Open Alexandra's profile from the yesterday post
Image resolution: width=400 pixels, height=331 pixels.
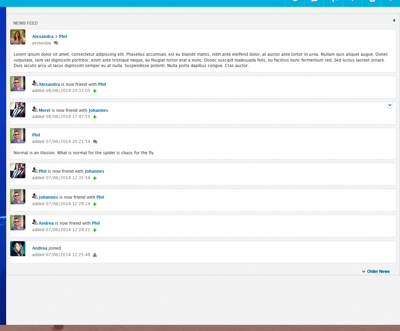tap(43, 37)
